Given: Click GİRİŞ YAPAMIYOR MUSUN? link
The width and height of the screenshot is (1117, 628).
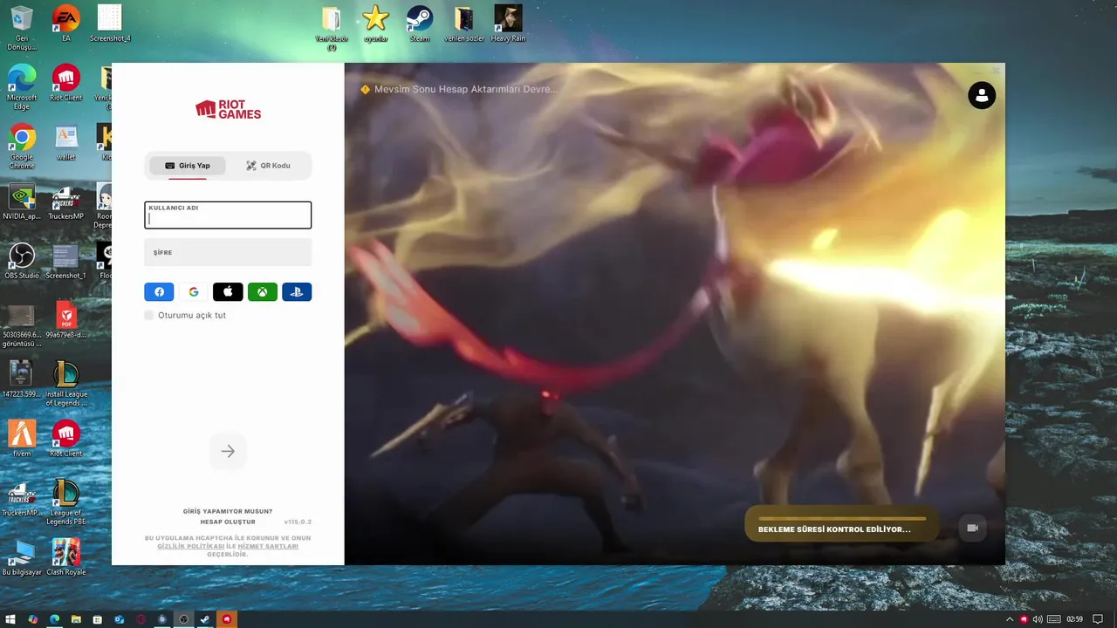Looking at the screenshot, I should pyautogui.click(x=228, y=511).
